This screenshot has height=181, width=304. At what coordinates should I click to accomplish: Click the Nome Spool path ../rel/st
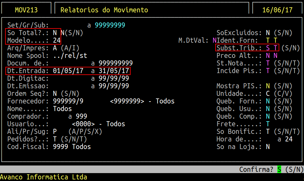click(70, 56)
